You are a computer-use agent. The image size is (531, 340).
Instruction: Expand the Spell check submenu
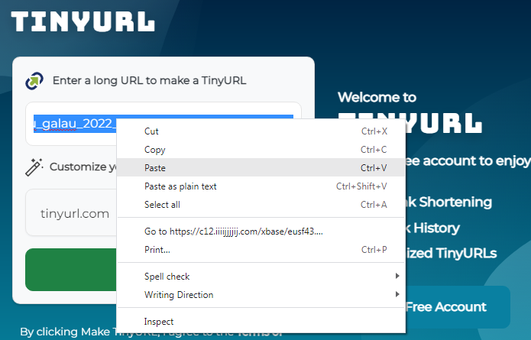pos(261,277)
